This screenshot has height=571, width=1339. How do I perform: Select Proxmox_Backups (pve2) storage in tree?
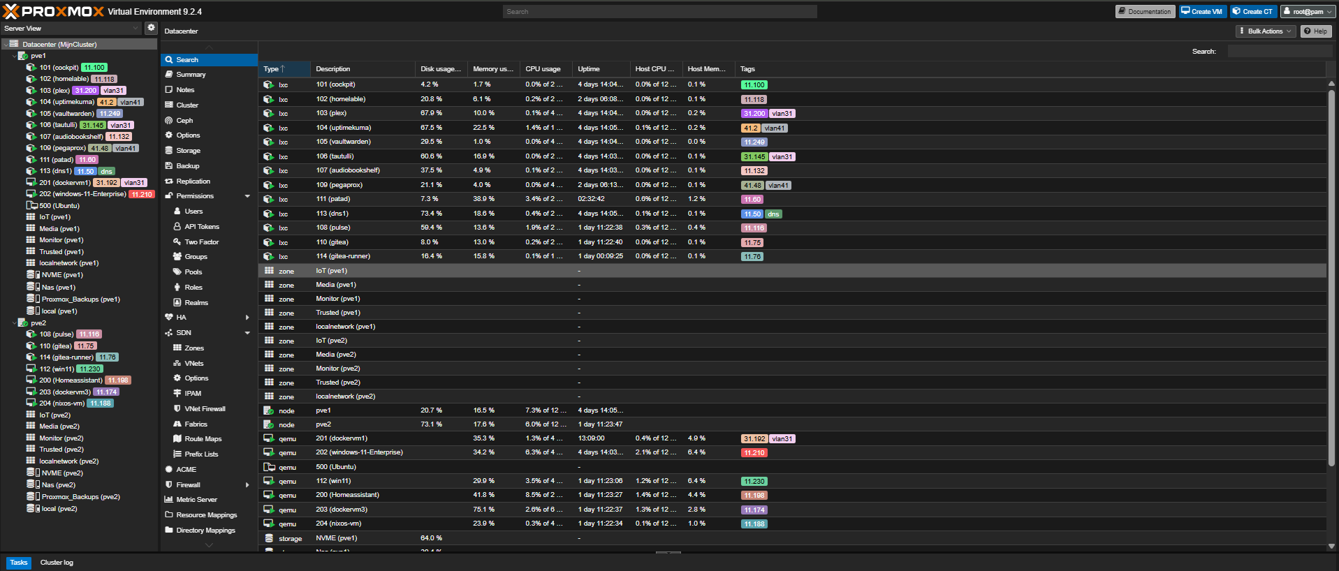(x=80, y=497)
